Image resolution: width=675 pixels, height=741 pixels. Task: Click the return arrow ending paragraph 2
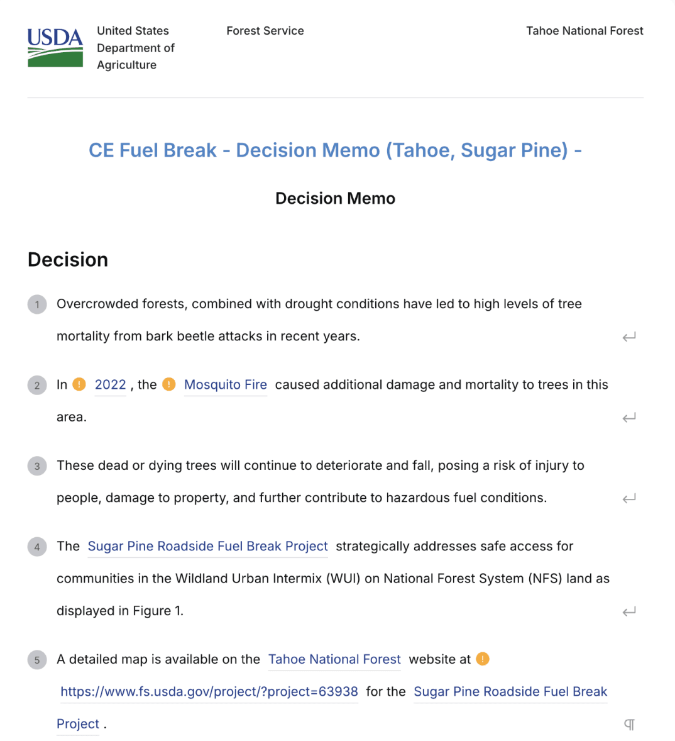pos(629,418)
